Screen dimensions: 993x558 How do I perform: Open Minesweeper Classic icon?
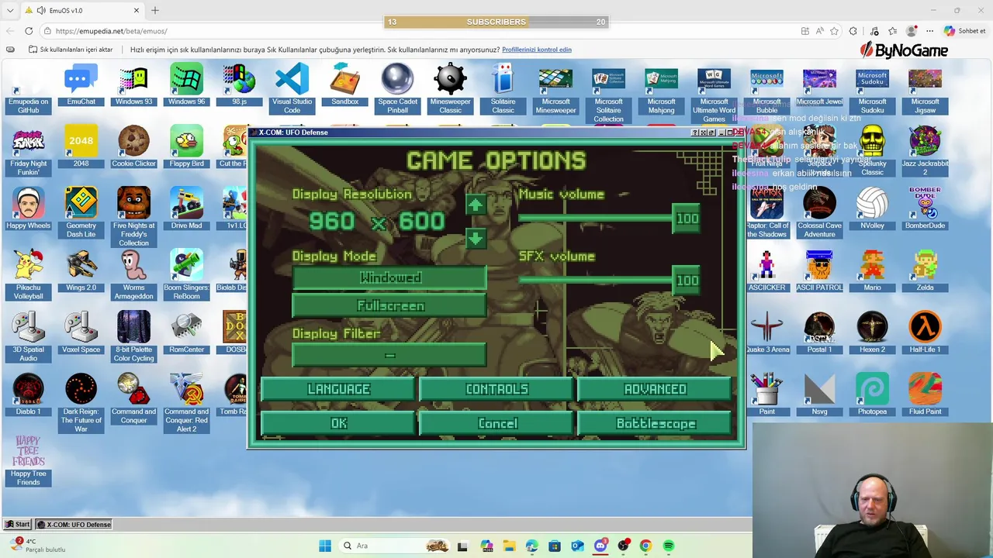pos(450,89)
